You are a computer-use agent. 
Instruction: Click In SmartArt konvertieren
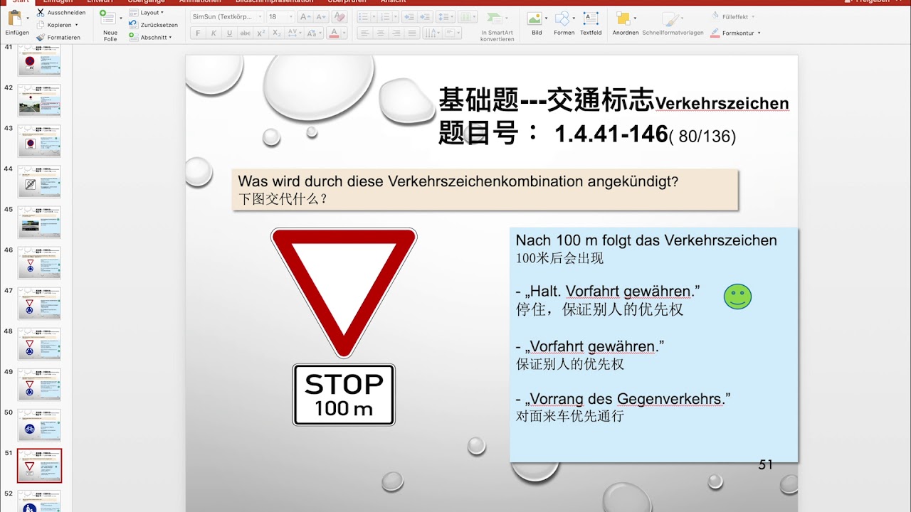pos(497,26)
